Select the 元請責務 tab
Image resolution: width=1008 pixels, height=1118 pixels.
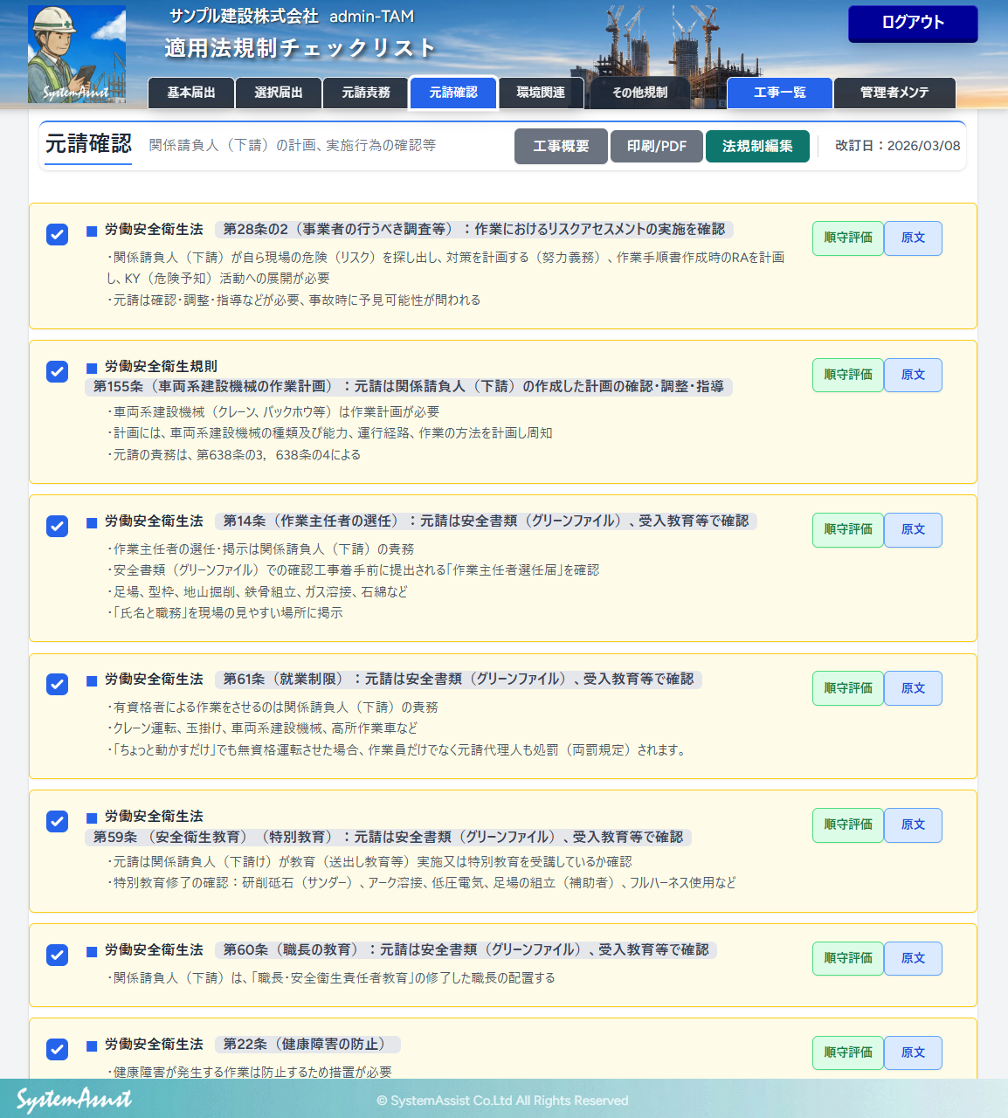coord(366,93)
